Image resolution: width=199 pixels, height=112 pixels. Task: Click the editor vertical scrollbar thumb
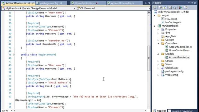(149, 58)
